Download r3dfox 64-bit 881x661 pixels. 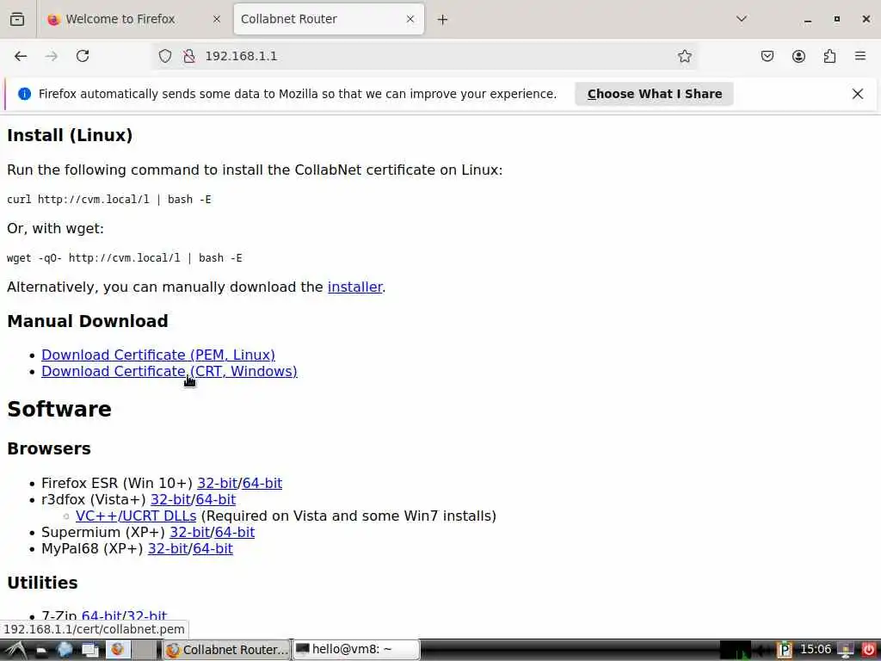pos(216,500)
